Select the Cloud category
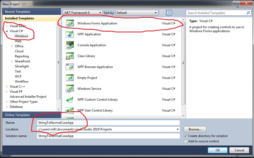The image size is (254, 158). coord(19,51)
